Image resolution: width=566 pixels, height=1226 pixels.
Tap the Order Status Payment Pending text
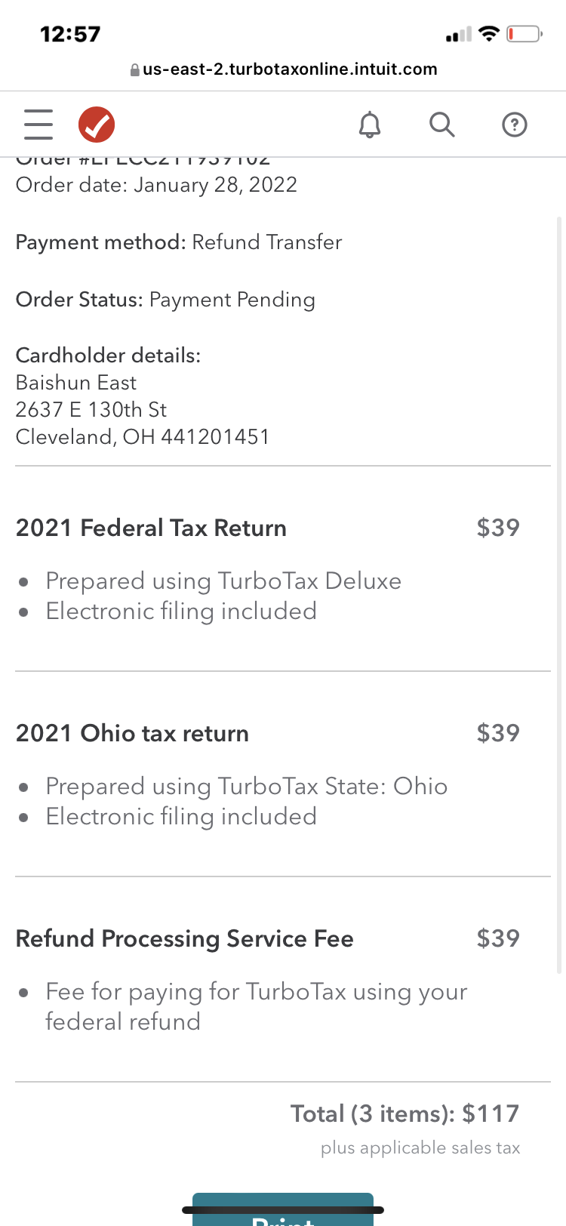point(165,300)
